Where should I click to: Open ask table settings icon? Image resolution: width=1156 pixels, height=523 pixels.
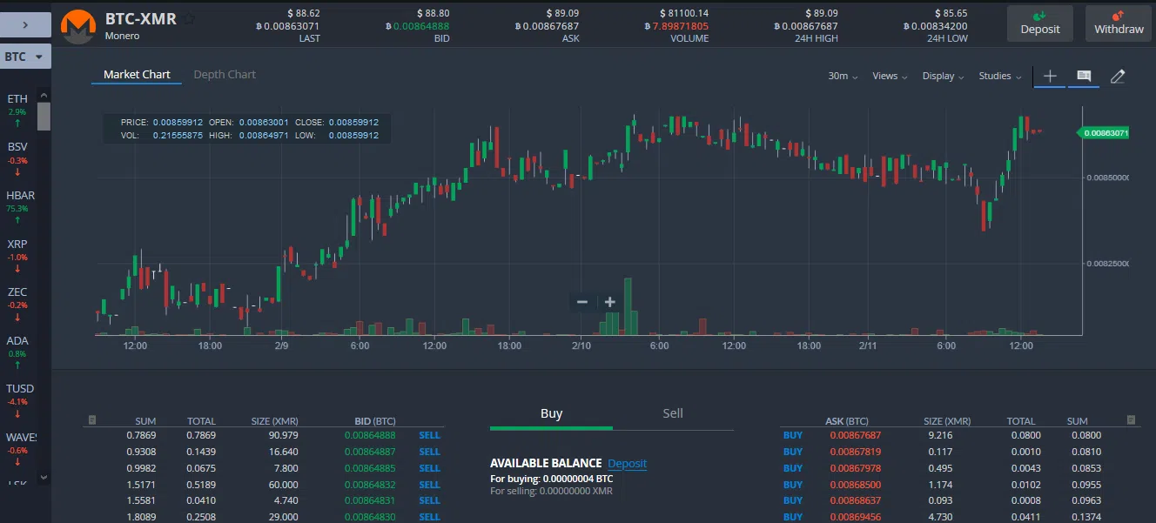(1131, 420)
